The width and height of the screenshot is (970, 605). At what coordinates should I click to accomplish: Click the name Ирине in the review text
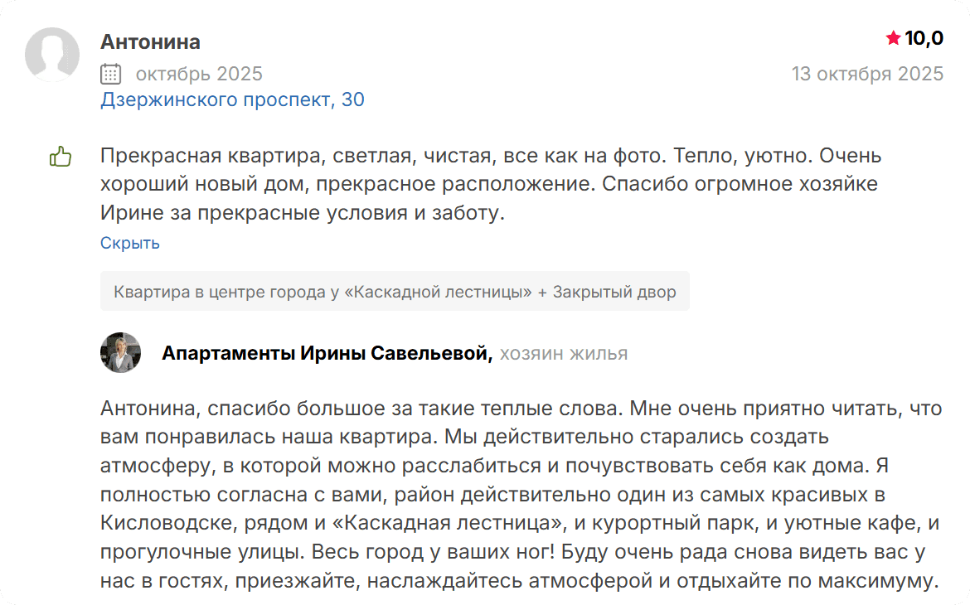click(127, 213)
